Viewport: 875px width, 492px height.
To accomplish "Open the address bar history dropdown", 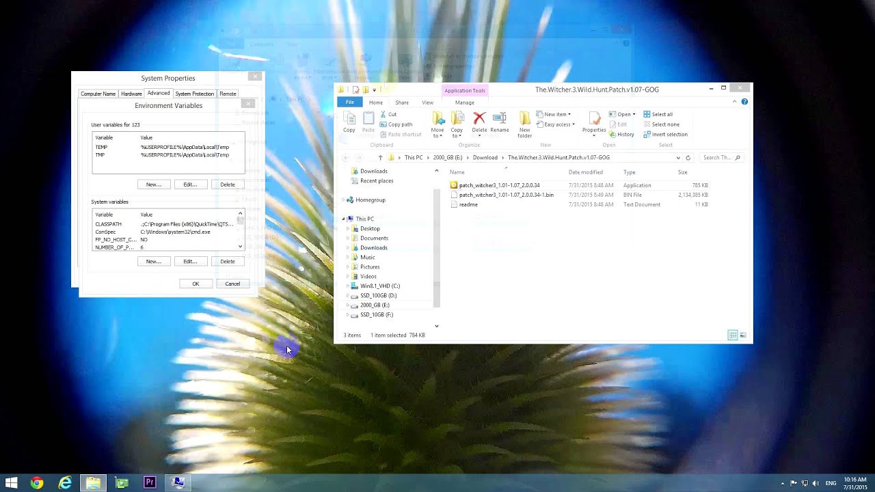I will tap(678, 158).
